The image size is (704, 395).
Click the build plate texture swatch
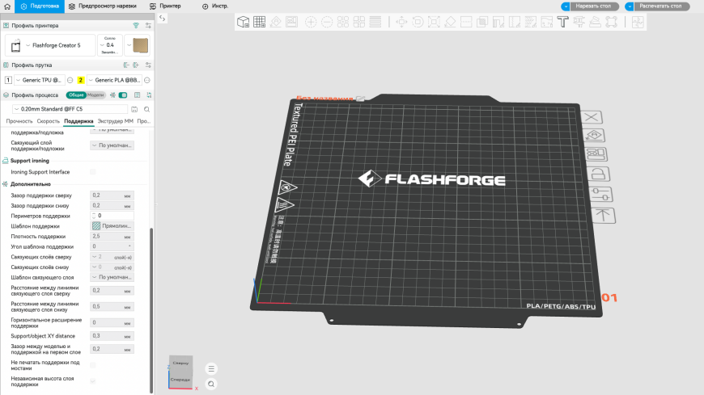click(141, 45)
